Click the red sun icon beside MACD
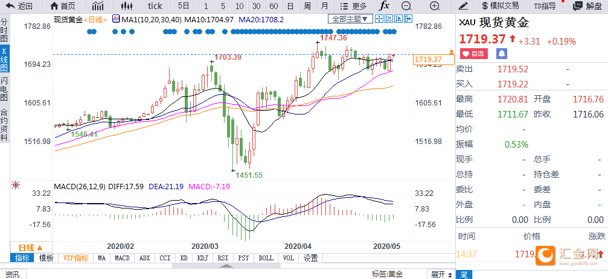Screen dimensions: 608x279 pos(16,185)
